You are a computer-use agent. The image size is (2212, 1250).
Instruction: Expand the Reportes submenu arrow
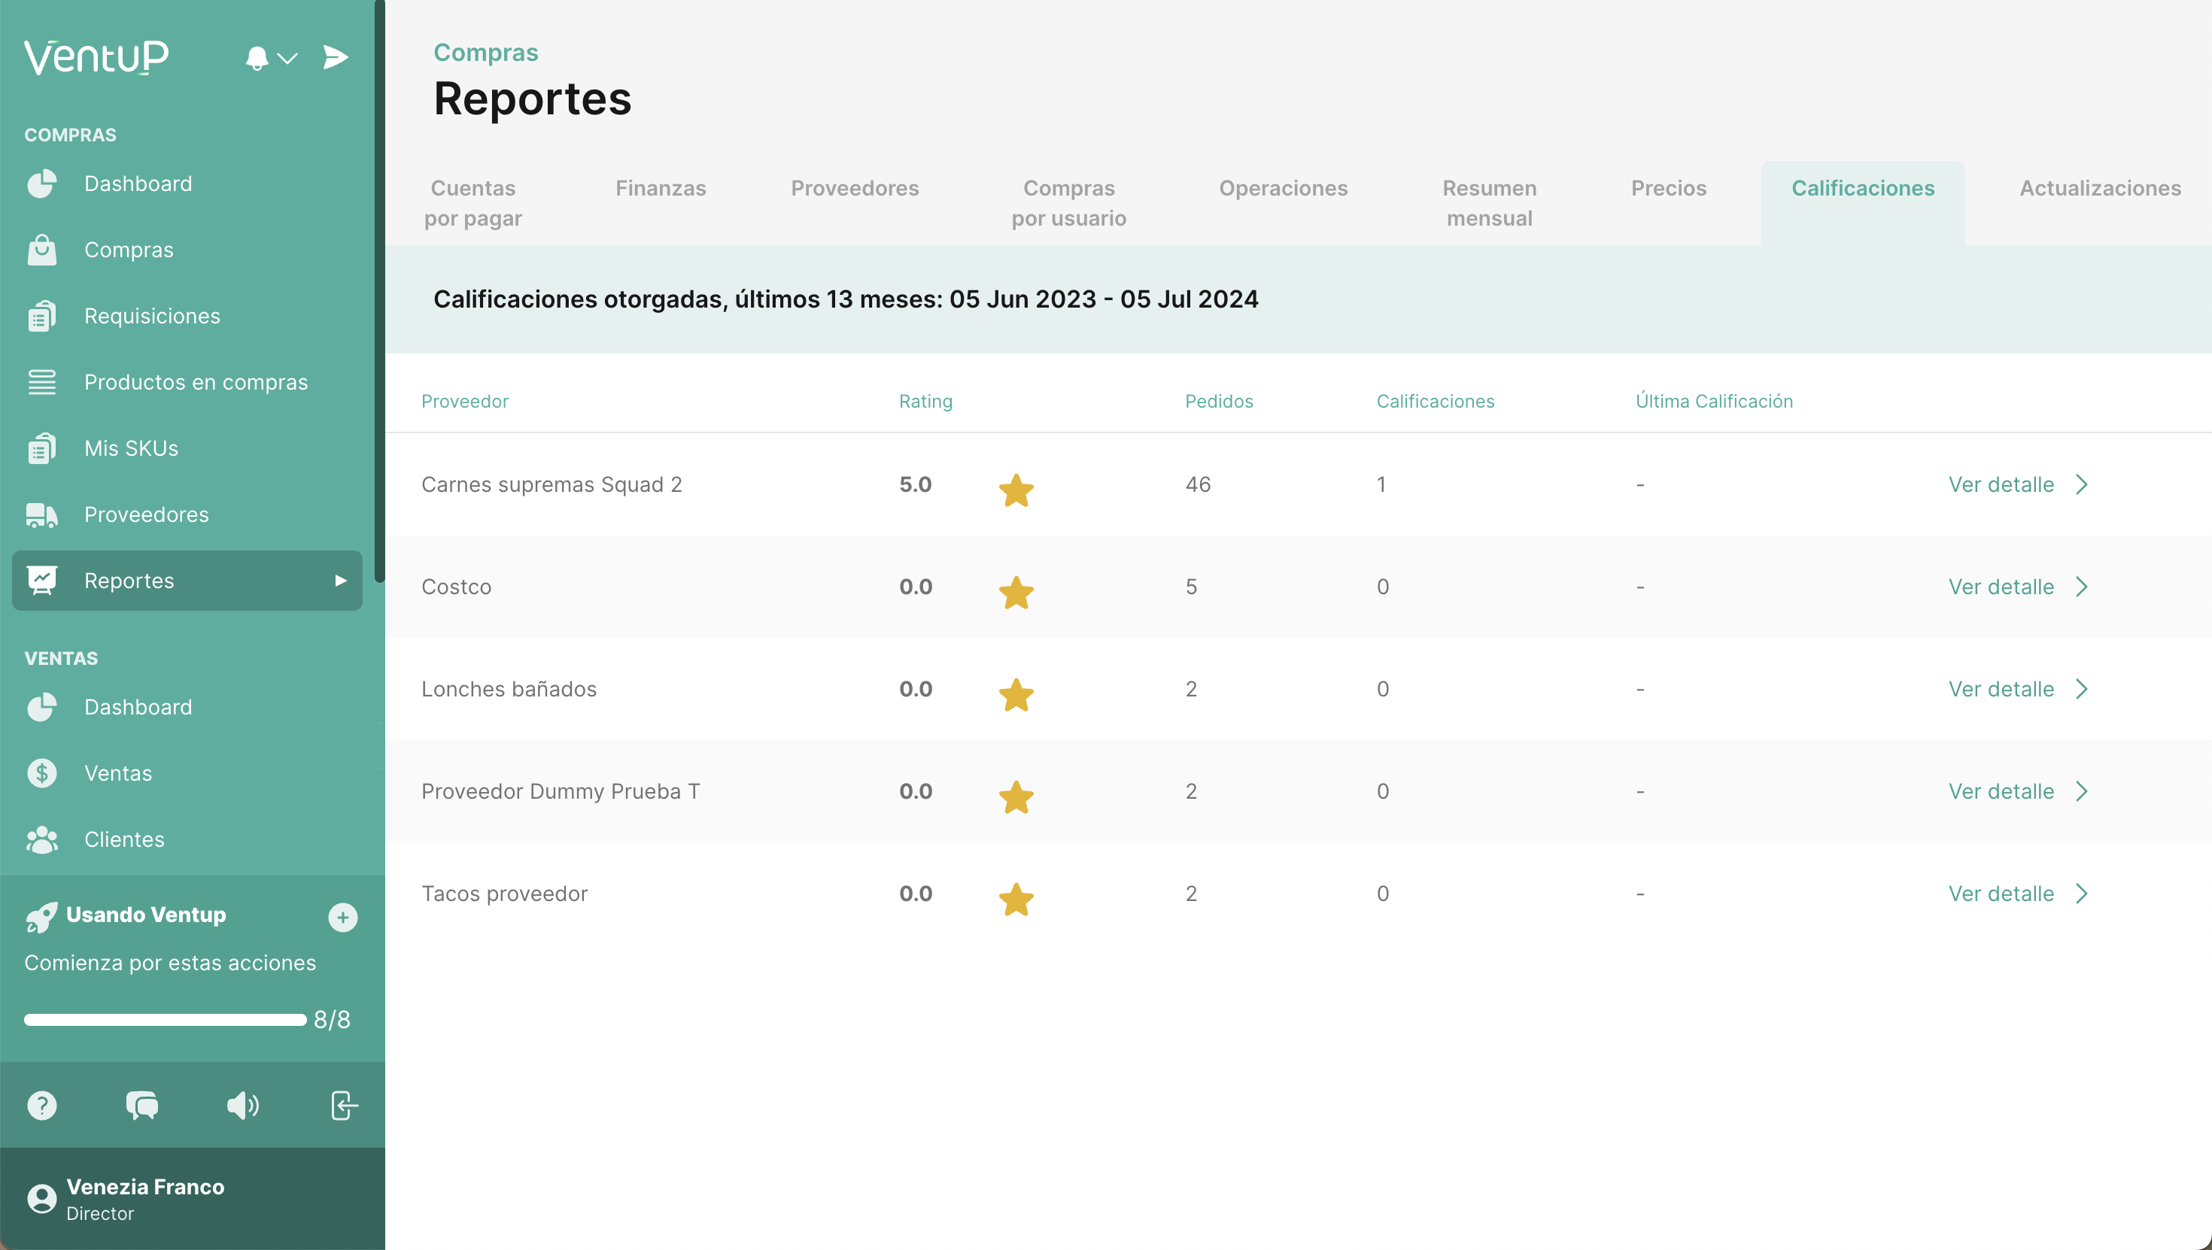tap(341, 581)
